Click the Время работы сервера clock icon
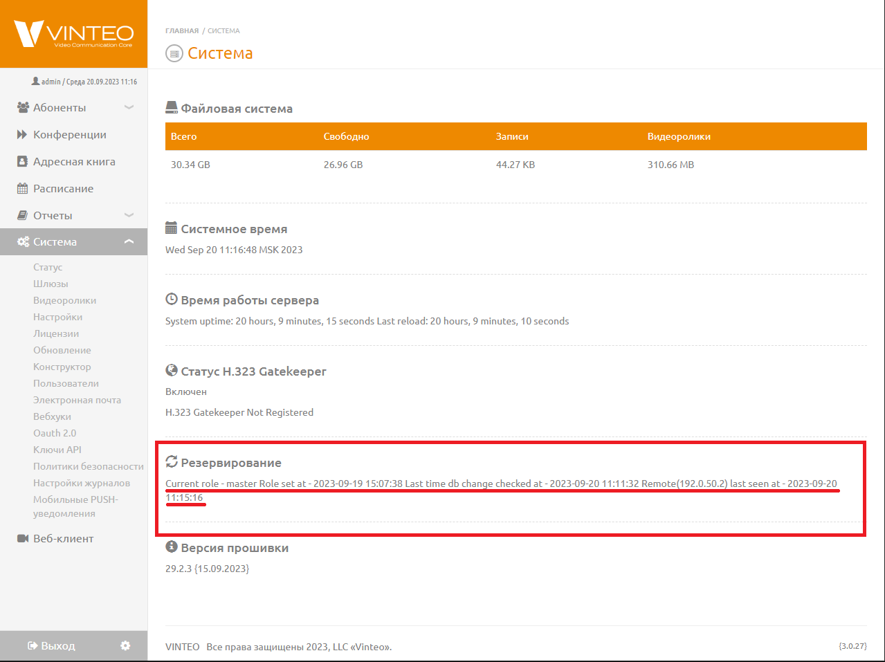 172,299
